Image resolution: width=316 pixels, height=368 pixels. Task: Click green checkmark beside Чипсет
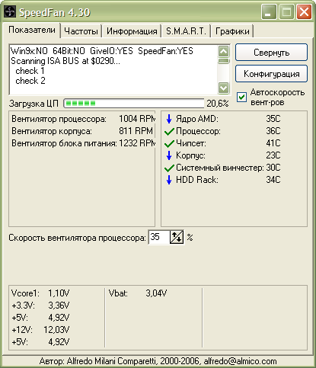(169, 143)
